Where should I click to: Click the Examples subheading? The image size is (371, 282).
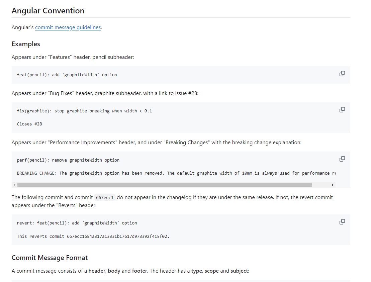26,44
